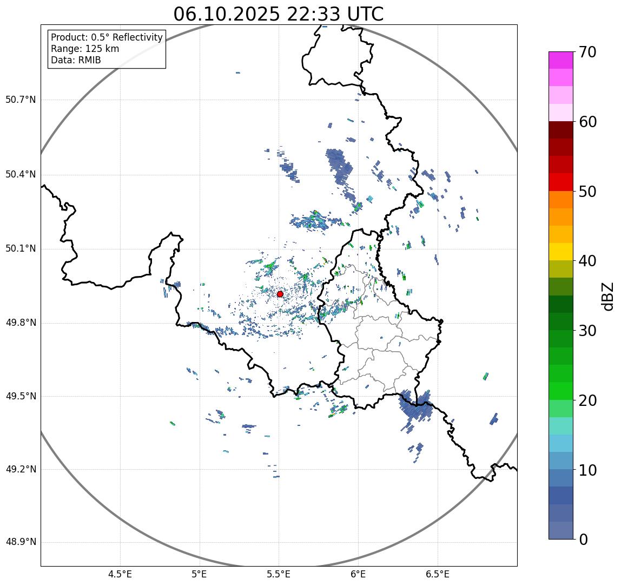Screen dimensions: 621x585
Task: Click the 4.5°E longitude label
Action: coord(120,574)
